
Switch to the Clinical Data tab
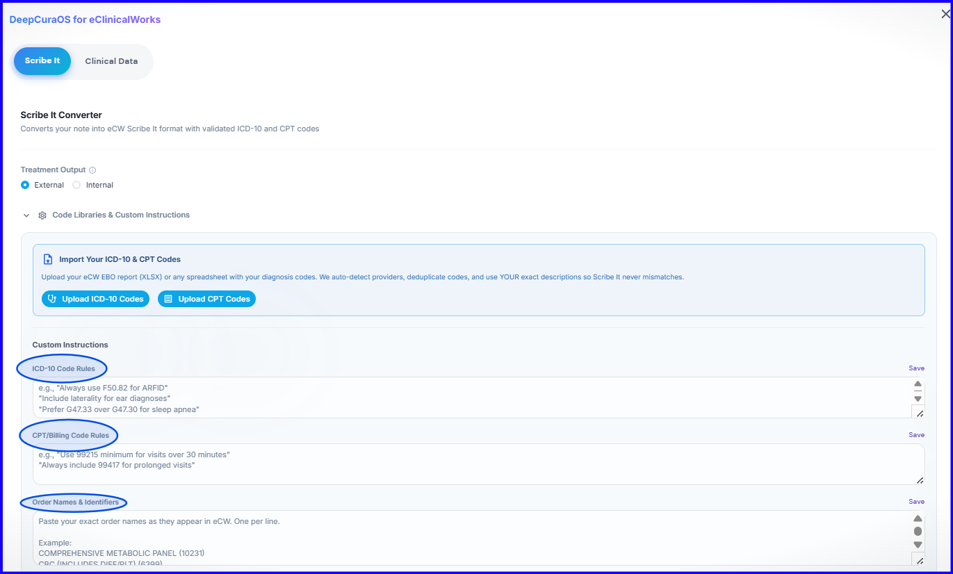[111, 61]
